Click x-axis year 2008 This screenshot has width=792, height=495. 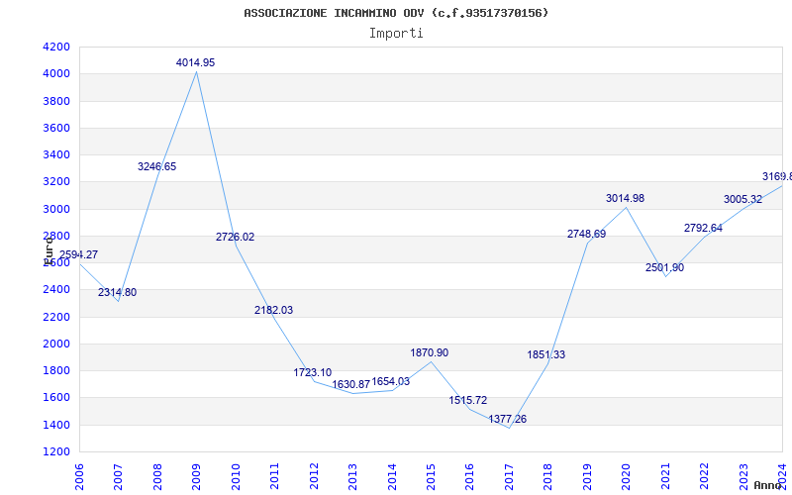point(157,476)
